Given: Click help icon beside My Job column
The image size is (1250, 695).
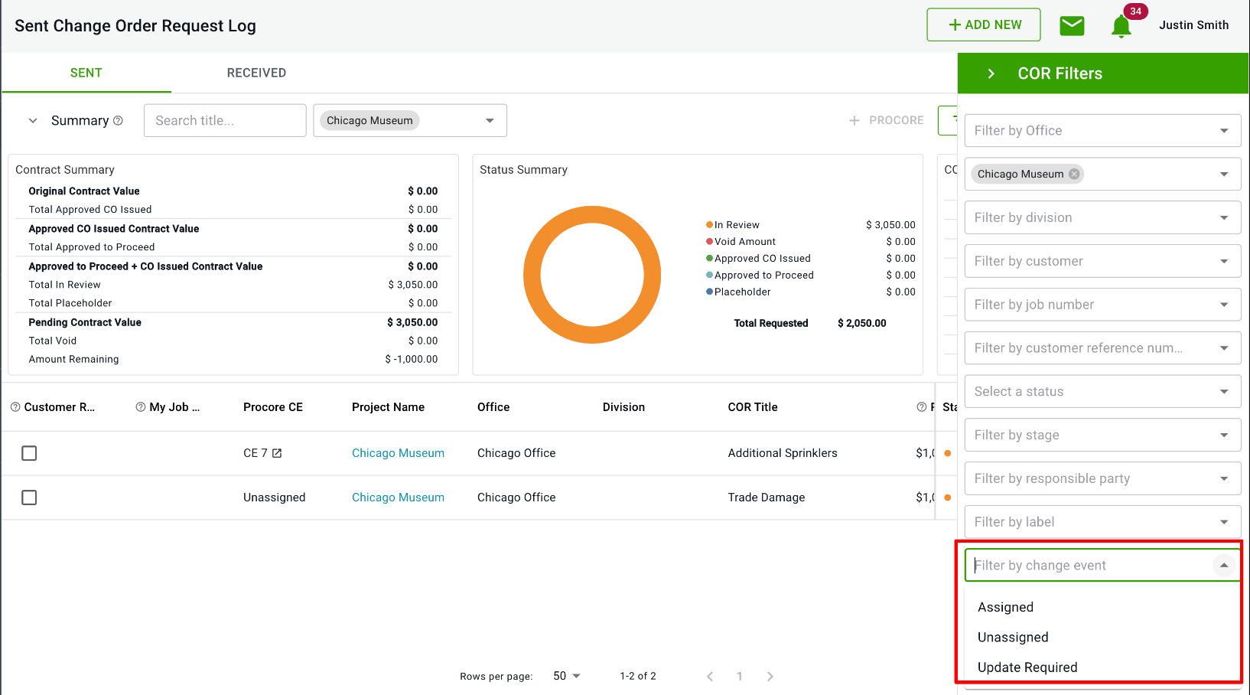Looking at the screenshot, I should tap(141, 407).
